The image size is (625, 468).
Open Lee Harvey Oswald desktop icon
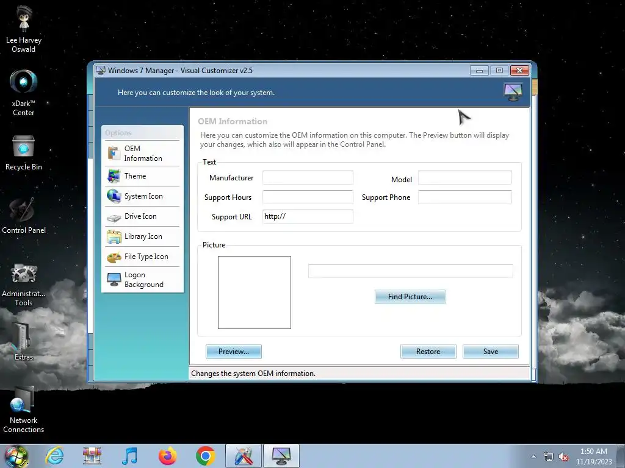point(24,29)
